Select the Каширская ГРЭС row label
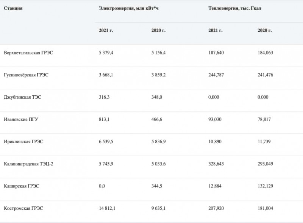Viewport: 303px width, 223px height. click(22, 186)
